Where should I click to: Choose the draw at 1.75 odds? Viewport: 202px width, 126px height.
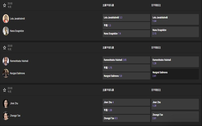point(126,68)
